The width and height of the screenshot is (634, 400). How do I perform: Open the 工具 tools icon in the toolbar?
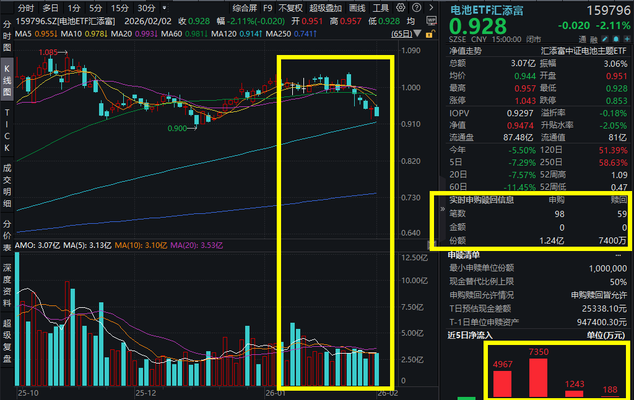(x=380, y=8)
